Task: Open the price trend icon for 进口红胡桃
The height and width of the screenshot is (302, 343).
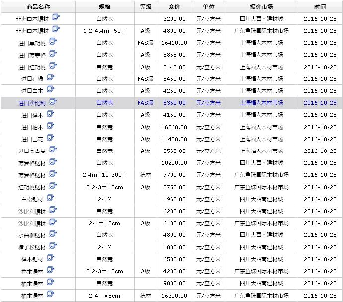Action: 53,66
